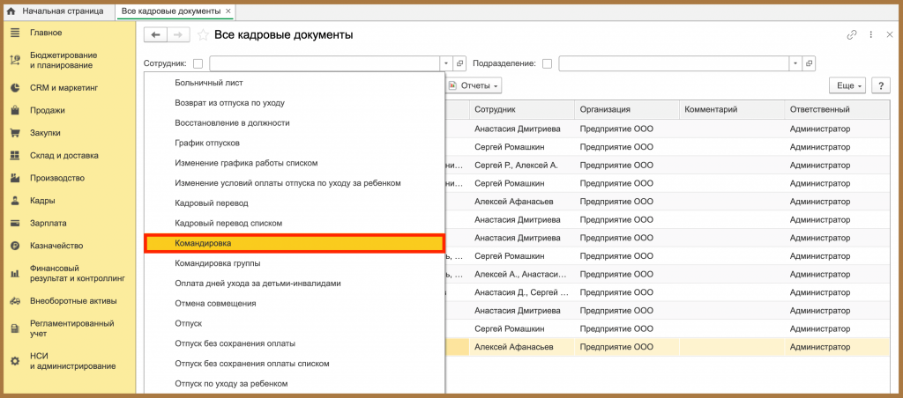Open the Главное section icon
This screenshot has width=903, height=398.
coord(16,33)
